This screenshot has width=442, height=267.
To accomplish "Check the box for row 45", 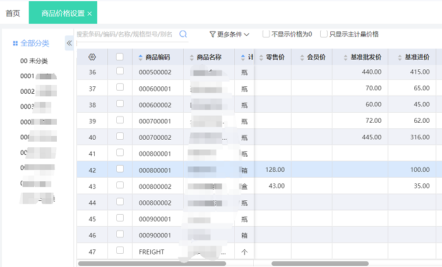I will coord(120,217).
